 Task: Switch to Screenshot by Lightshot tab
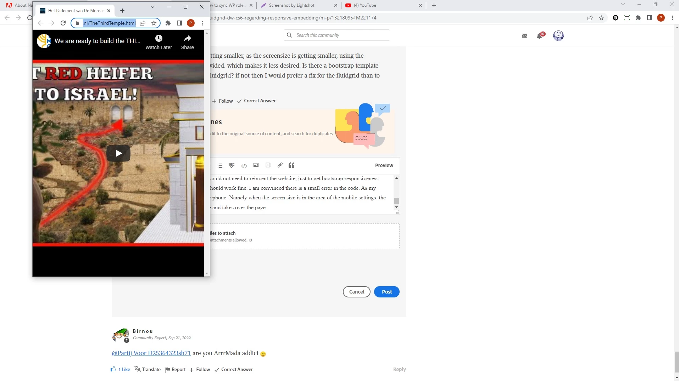[299, 5]
